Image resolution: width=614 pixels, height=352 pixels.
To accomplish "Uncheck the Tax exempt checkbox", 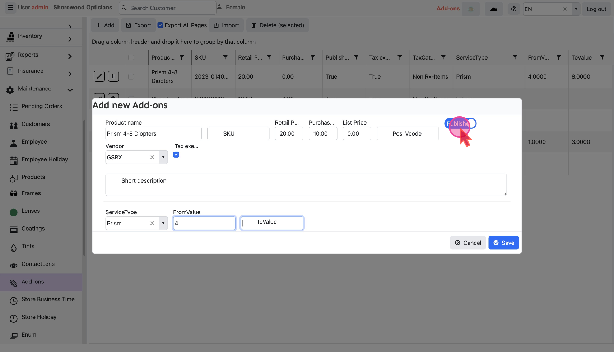I will point(176,155).
